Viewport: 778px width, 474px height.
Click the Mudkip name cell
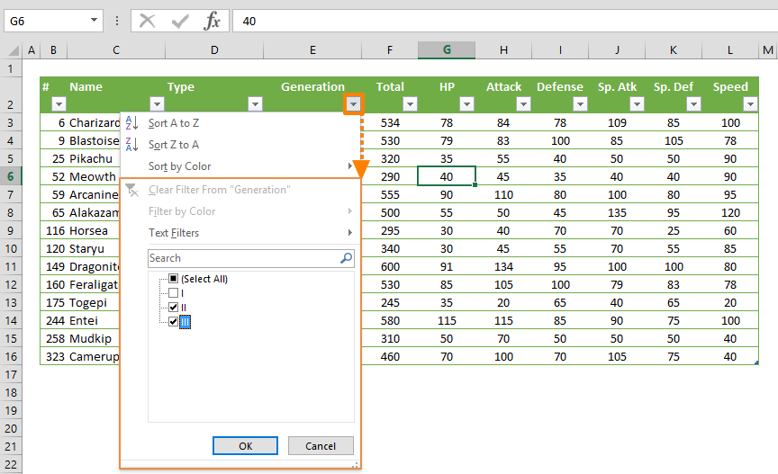[94, 339]
